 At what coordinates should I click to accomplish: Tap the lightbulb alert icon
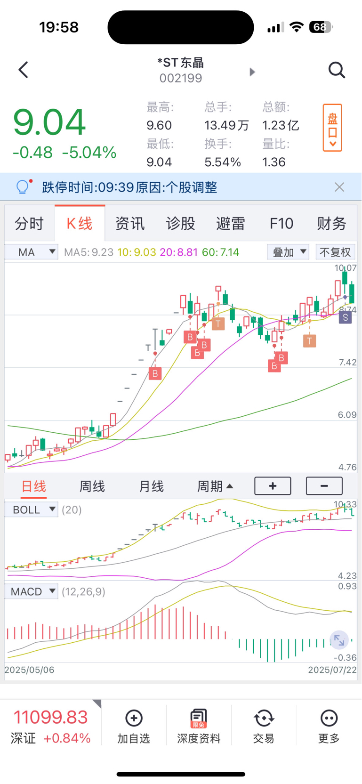[x=23, y=187]
